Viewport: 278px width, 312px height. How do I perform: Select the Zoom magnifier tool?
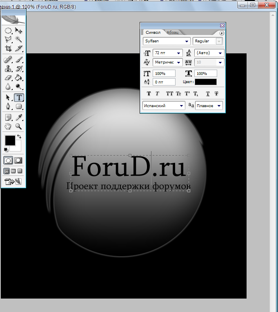coord(19,126)
